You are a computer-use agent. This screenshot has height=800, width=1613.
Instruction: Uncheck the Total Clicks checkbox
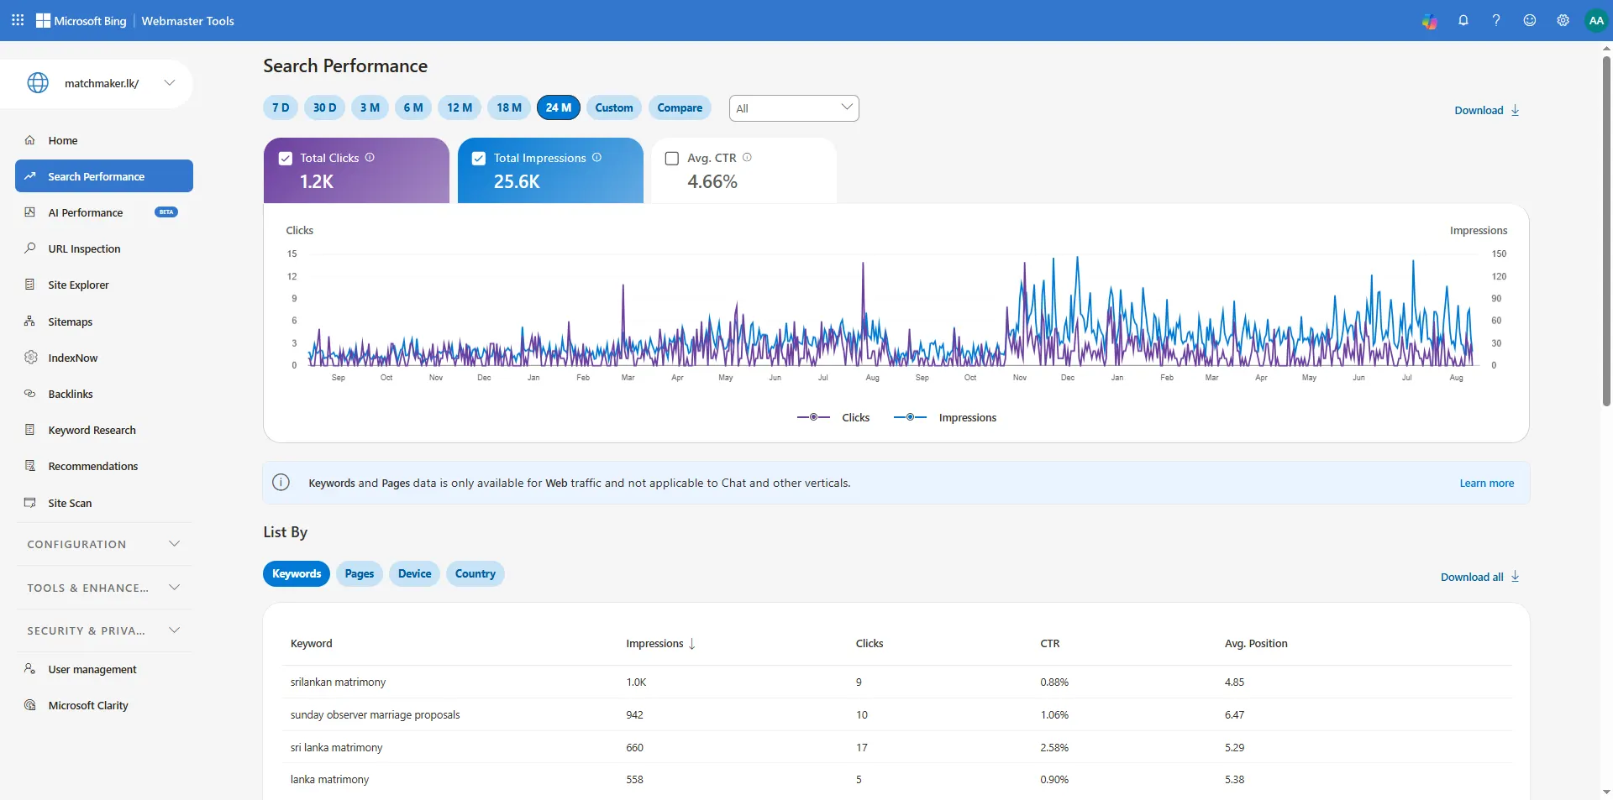(x=286, y=159)
